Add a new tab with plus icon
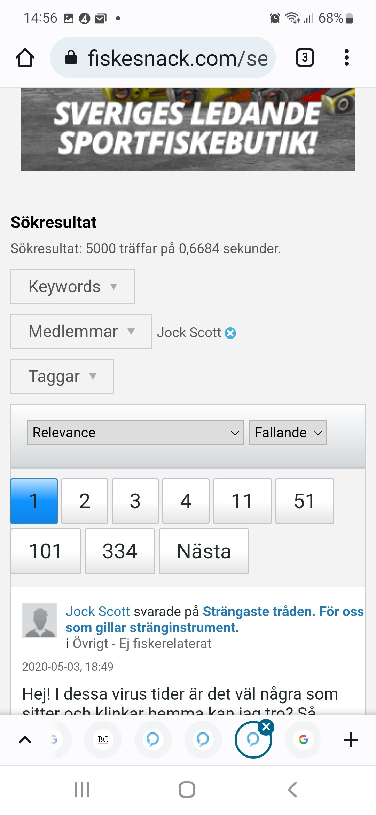 point(351,740)
